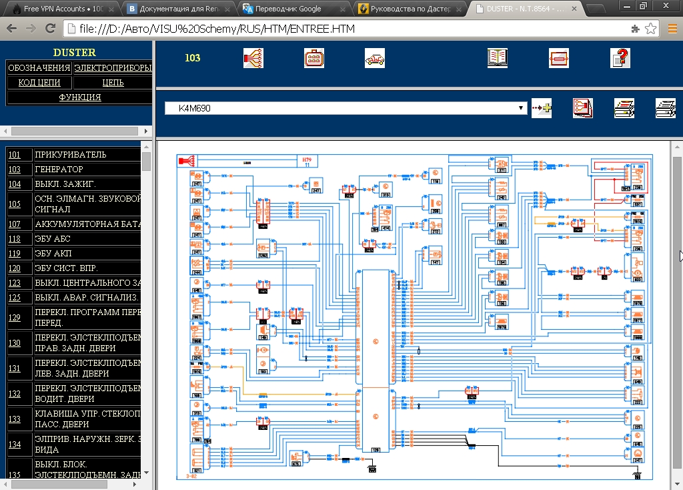This screenshot has width=683, height=490.
Task: Click the red diagram pages icon
Action: pyautogui.click(x=582, y=108)
